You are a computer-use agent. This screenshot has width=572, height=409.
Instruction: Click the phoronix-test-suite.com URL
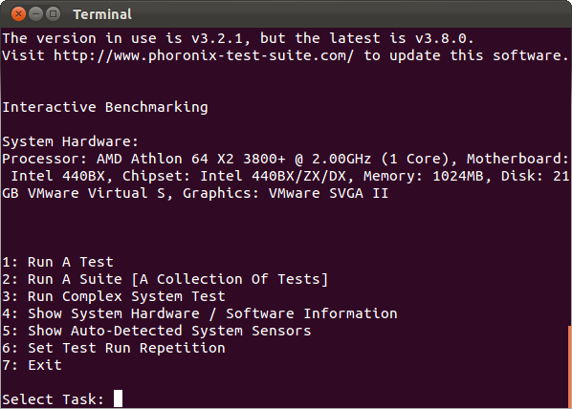coord(204,55)
